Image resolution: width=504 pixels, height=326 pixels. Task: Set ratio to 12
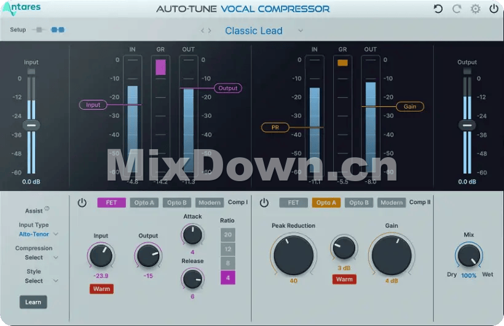click(228, 249)
